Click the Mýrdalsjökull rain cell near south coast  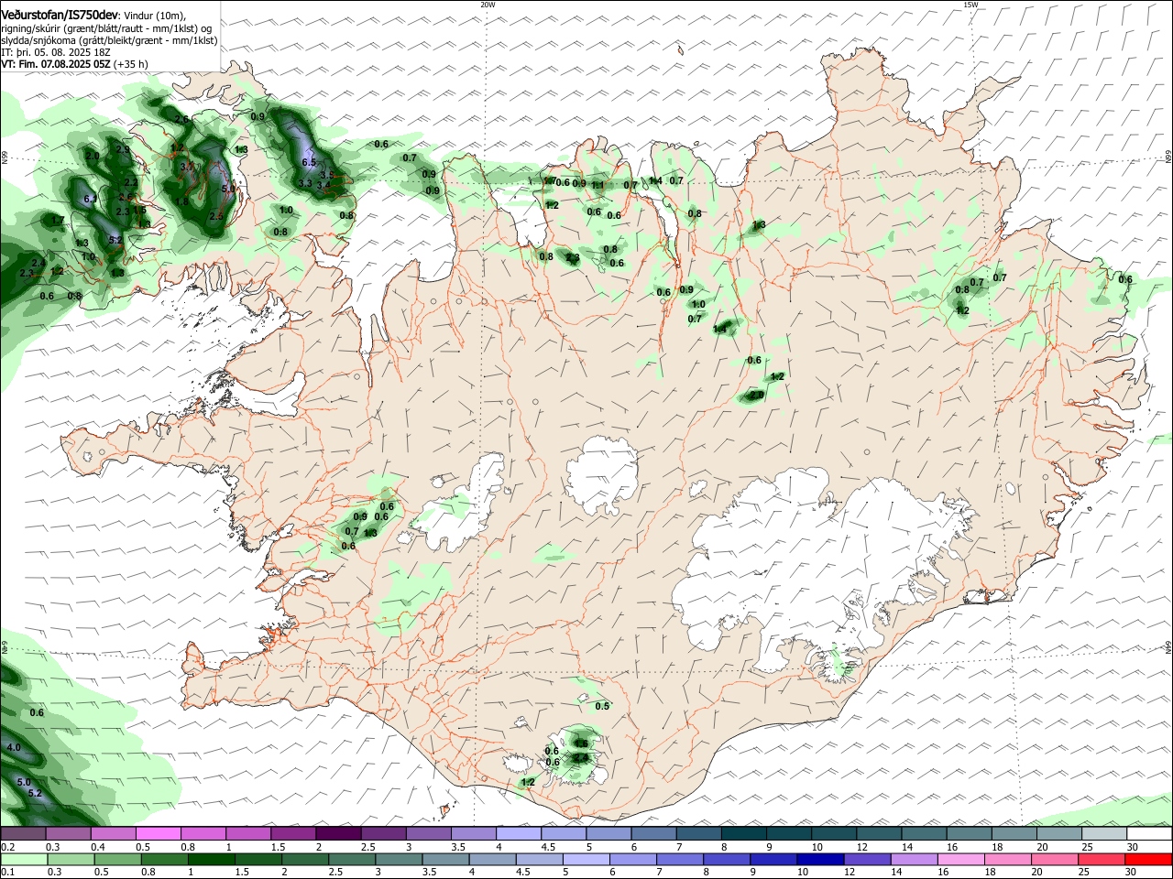pyautogui.click(x=579, y=753)
